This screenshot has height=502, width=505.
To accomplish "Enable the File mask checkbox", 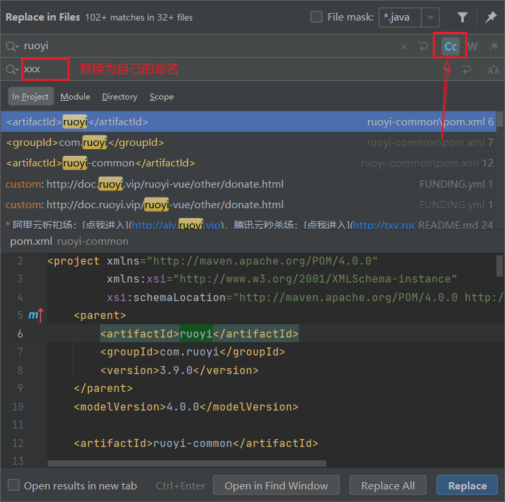I will pos(316,17).
